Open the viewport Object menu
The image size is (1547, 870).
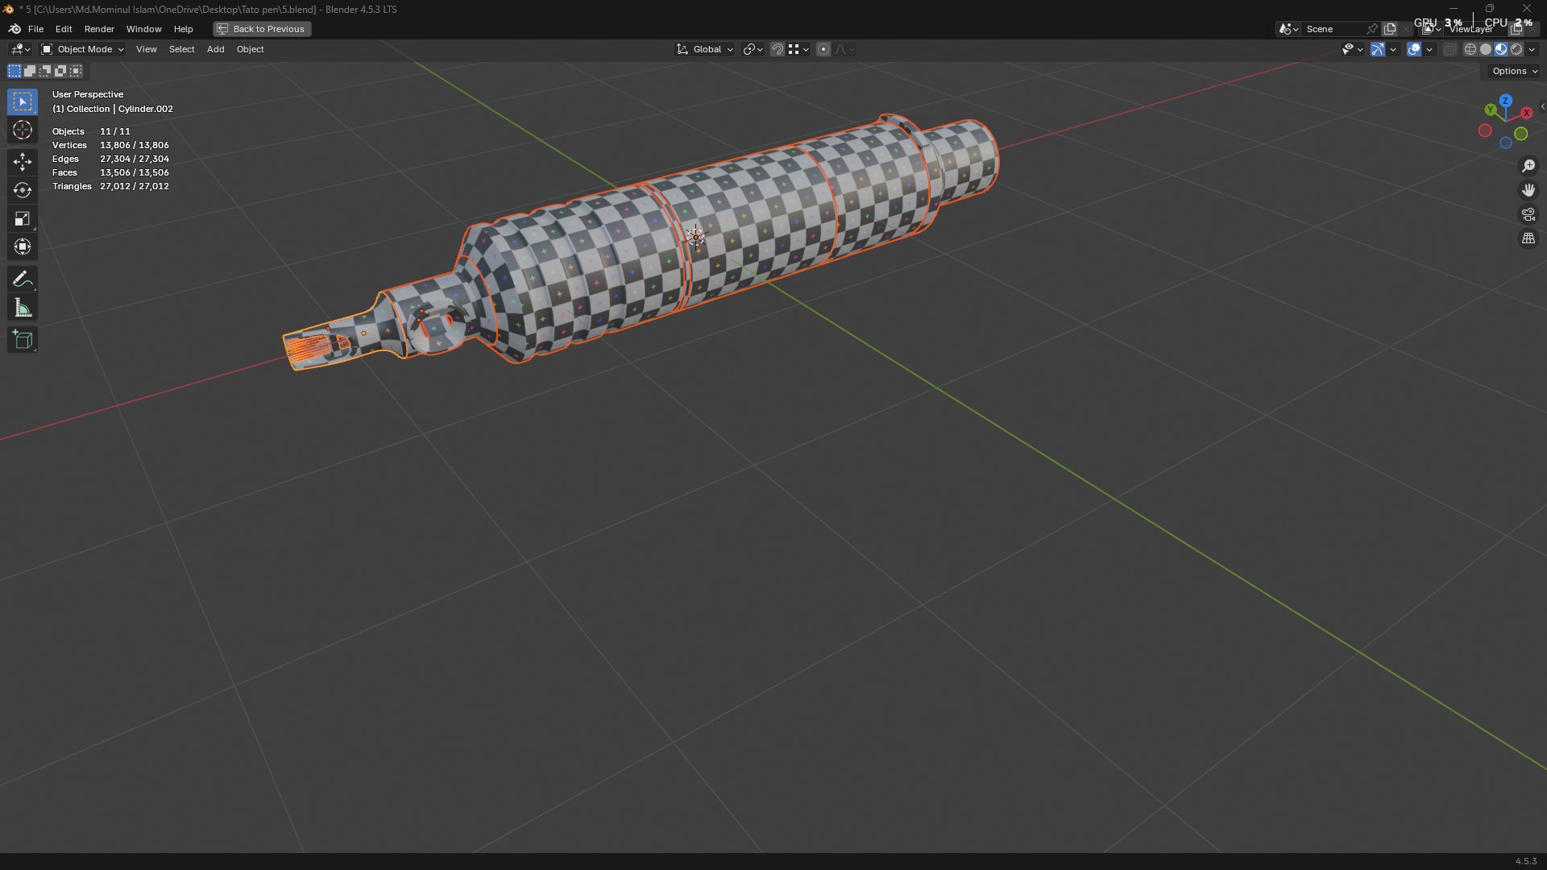click(250, 49)
